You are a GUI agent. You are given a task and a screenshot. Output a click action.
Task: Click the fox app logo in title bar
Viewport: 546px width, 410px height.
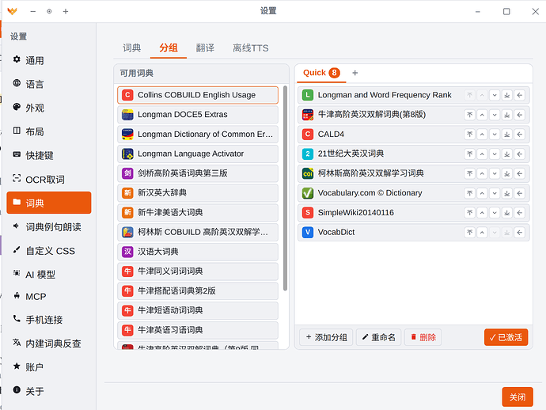click(12, 11)
